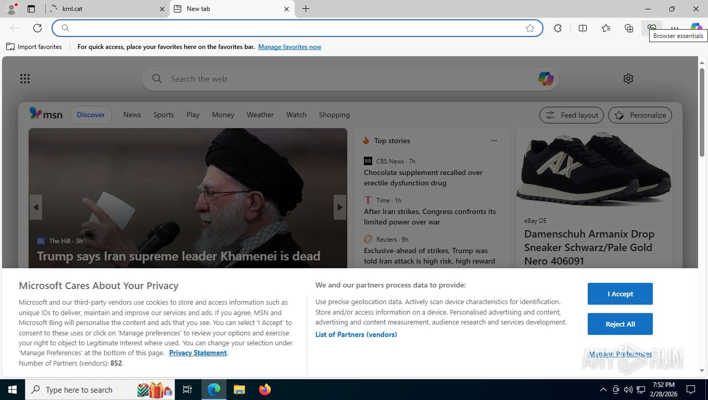Open the notification center icon
Screen dimensions: 708x400
point(691,390)
